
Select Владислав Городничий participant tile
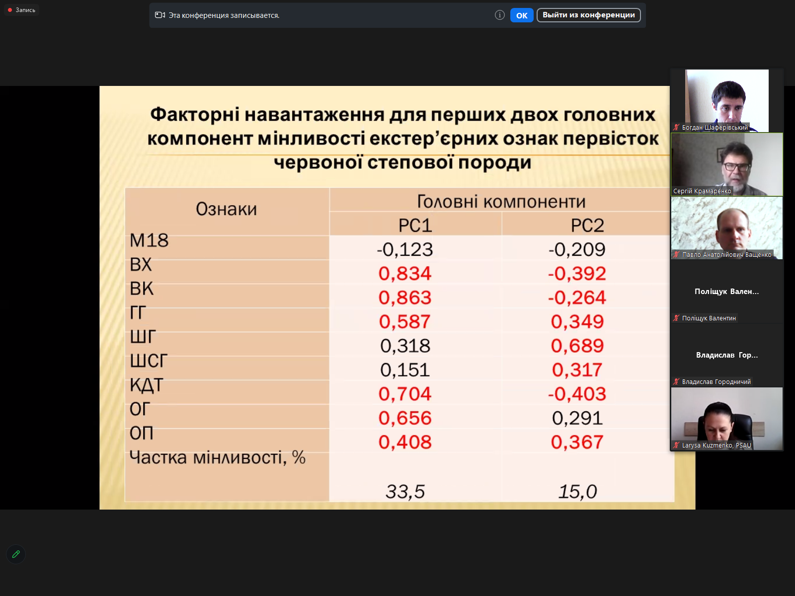point(727,355)
